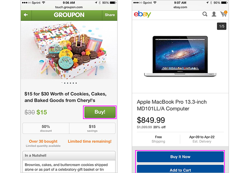Image resolution: width=249 pixels, height=173 pixels.
Task: Open the Cheryl's cookie gift box photo
Action: click(69, 50)
